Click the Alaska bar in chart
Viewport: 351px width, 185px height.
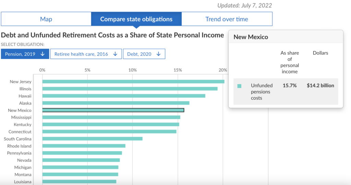[116, 103]
